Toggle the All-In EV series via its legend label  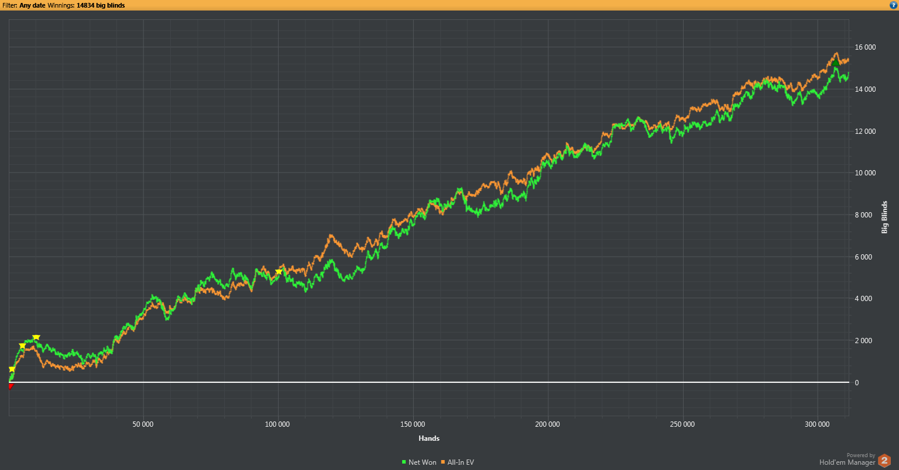(461, 462)
